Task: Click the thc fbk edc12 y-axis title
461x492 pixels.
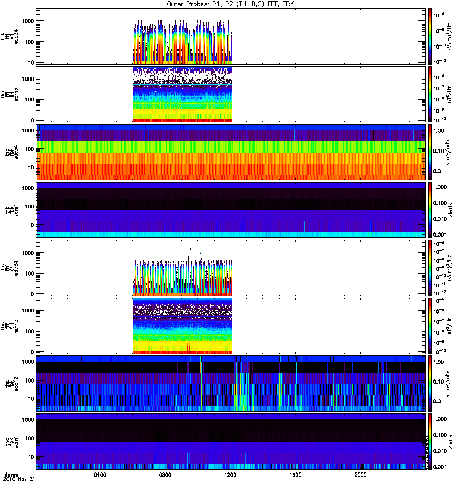Action: [12, 384]
